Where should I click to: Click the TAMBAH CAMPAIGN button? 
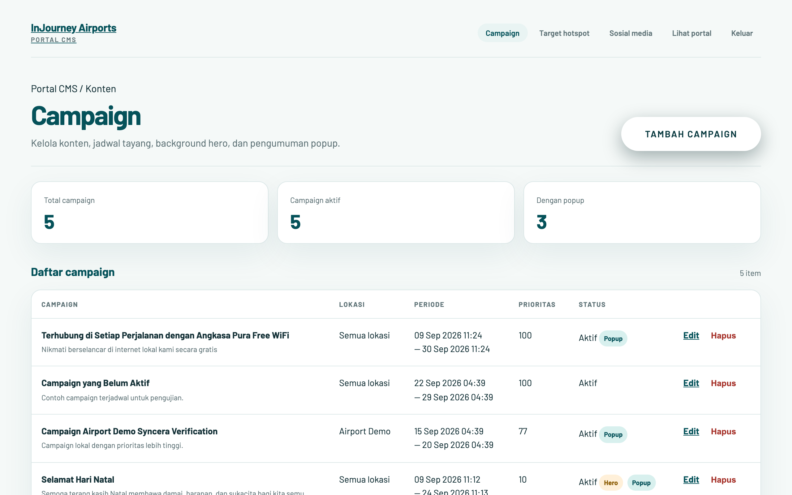click(691, 134)
